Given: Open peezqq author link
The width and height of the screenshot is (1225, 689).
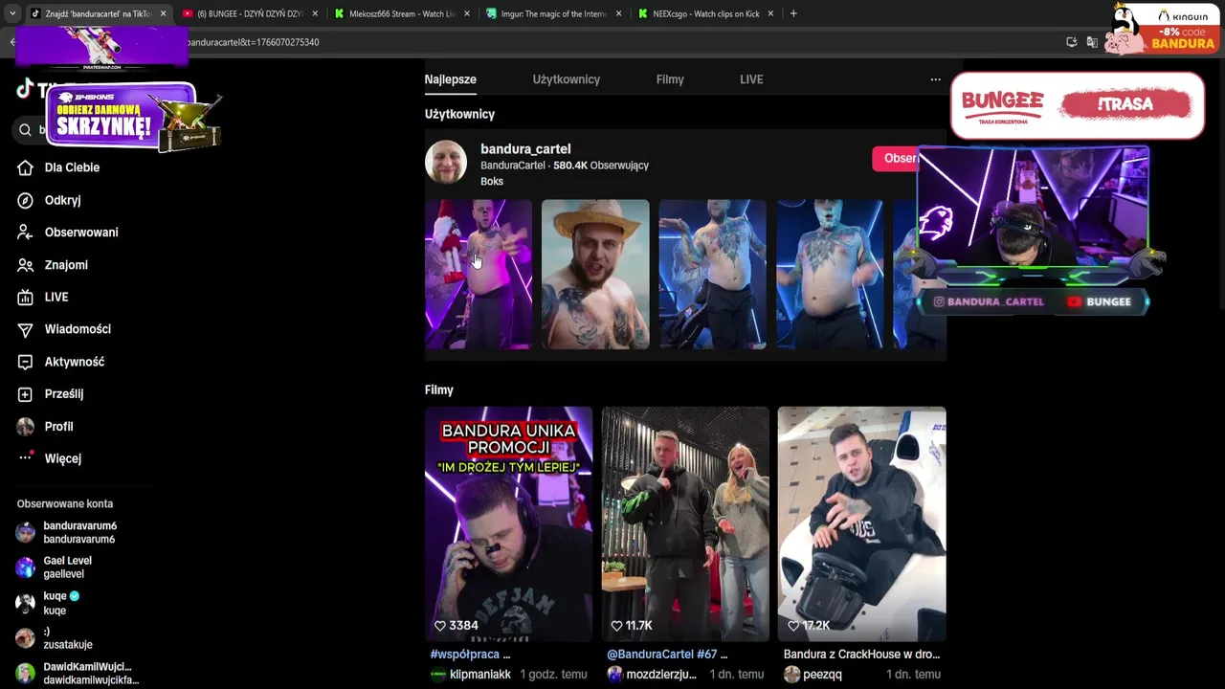Looking at the screenshot, I should tap(822, 675).
